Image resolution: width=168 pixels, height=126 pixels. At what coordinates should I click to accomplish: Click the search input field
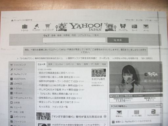tap(74, 40)
